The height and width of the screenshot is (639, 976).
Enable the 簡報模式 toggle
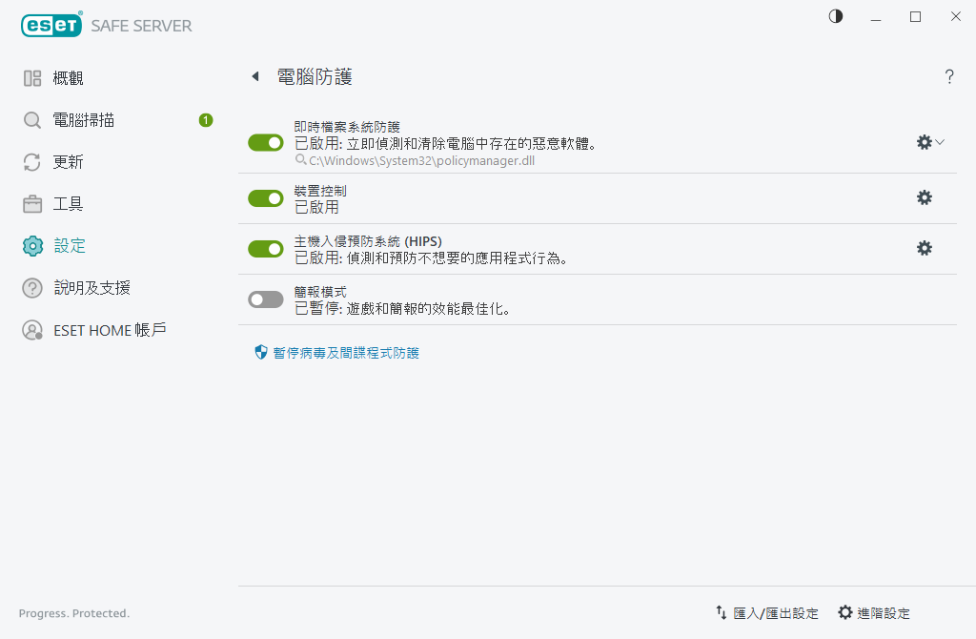pos(266,299)
